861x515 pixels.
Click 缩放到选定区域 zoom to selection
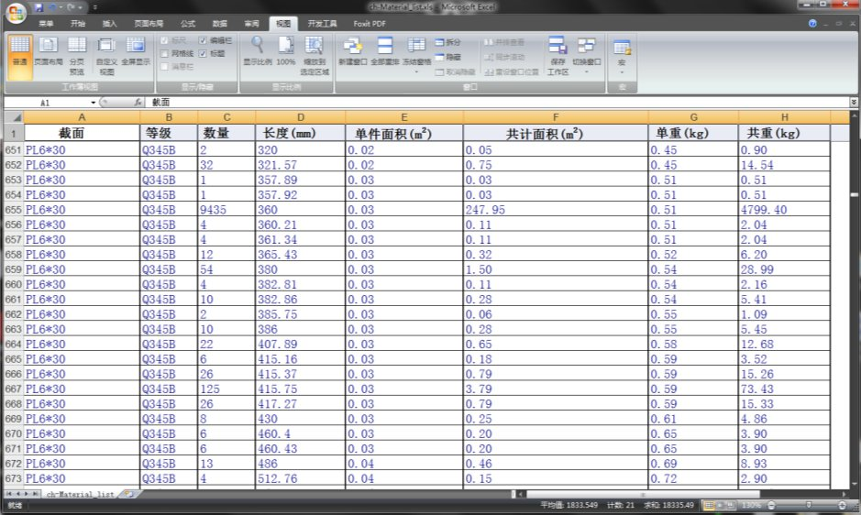coord(315,56)
